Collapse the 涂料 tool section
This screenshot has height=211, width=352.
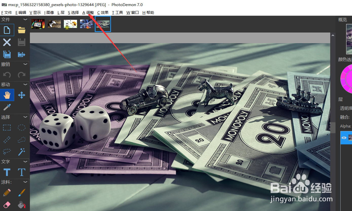25,182
